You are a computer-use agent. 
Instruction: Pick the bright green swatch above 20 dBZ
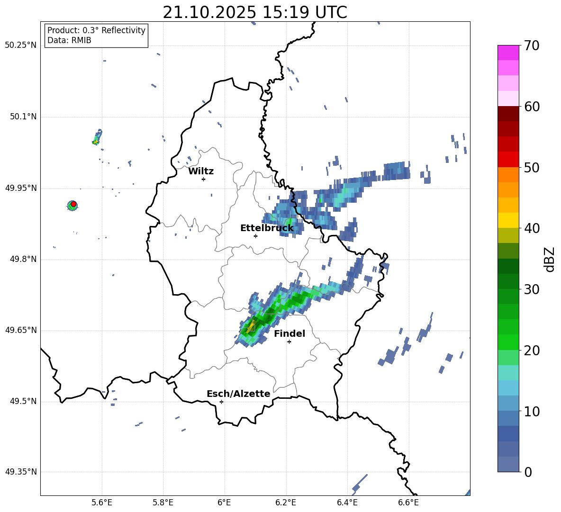tap(508, 342)
